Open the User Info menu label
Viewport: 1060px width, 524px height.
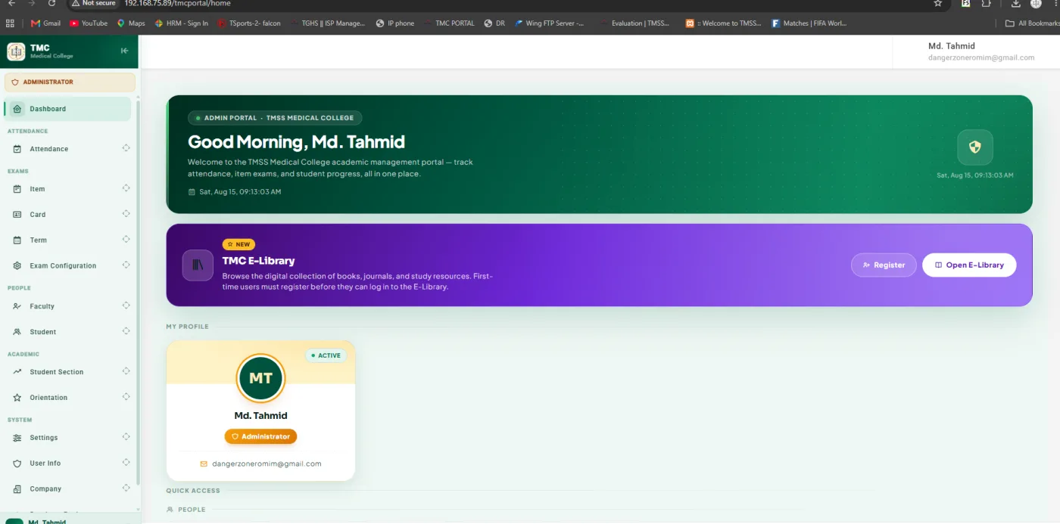point(45,464)
